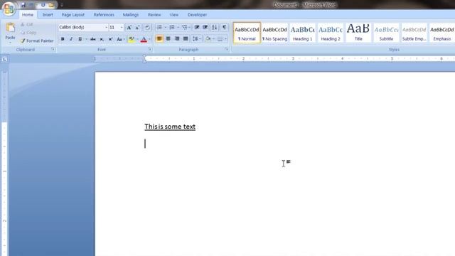Increase paragraph indent

coord(205,27)
